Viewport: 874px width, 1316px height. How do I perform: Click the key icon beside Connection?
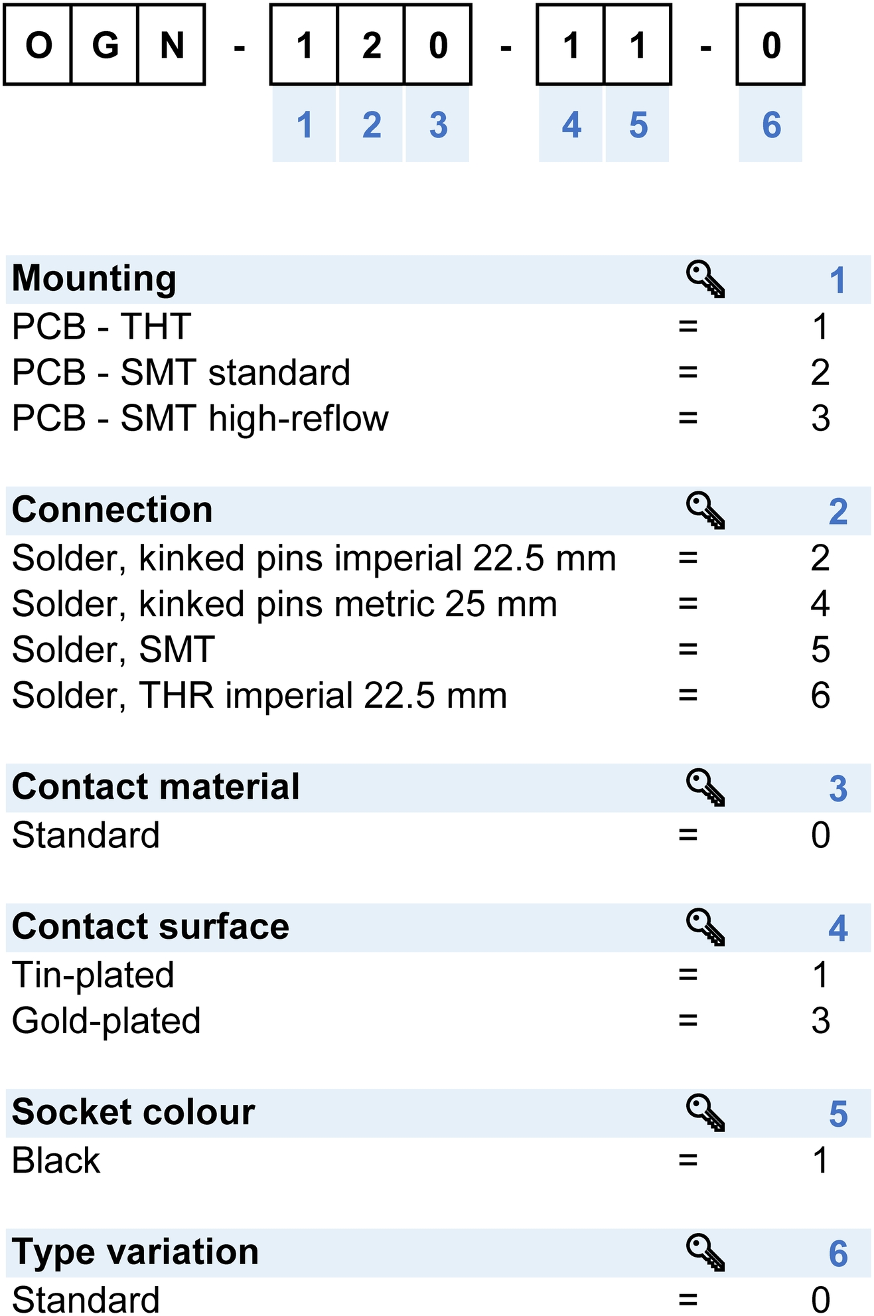[705, 511]
